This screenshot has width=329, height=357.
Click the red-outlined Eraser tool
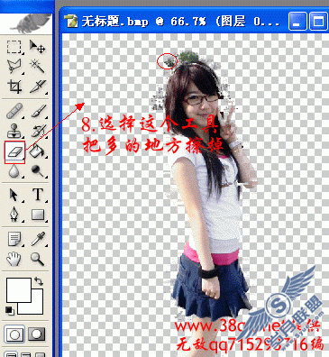pos(14,152)
